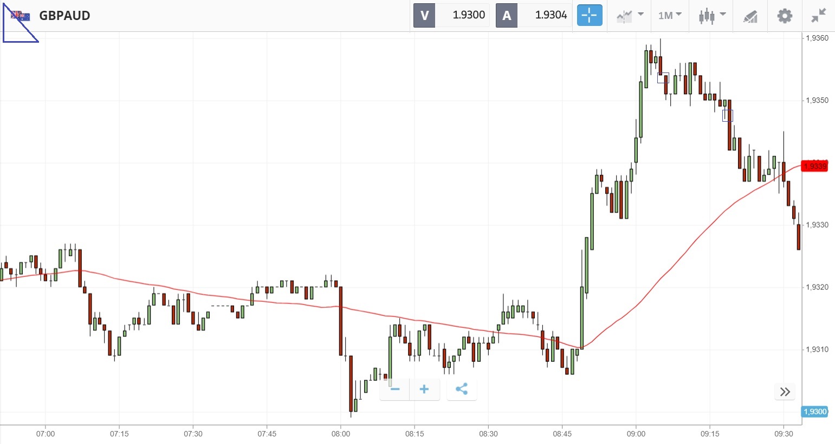The width and height of the screenshot is (835, 444).
Task: Click the collapse chart arrows icon
Action: 818,16
